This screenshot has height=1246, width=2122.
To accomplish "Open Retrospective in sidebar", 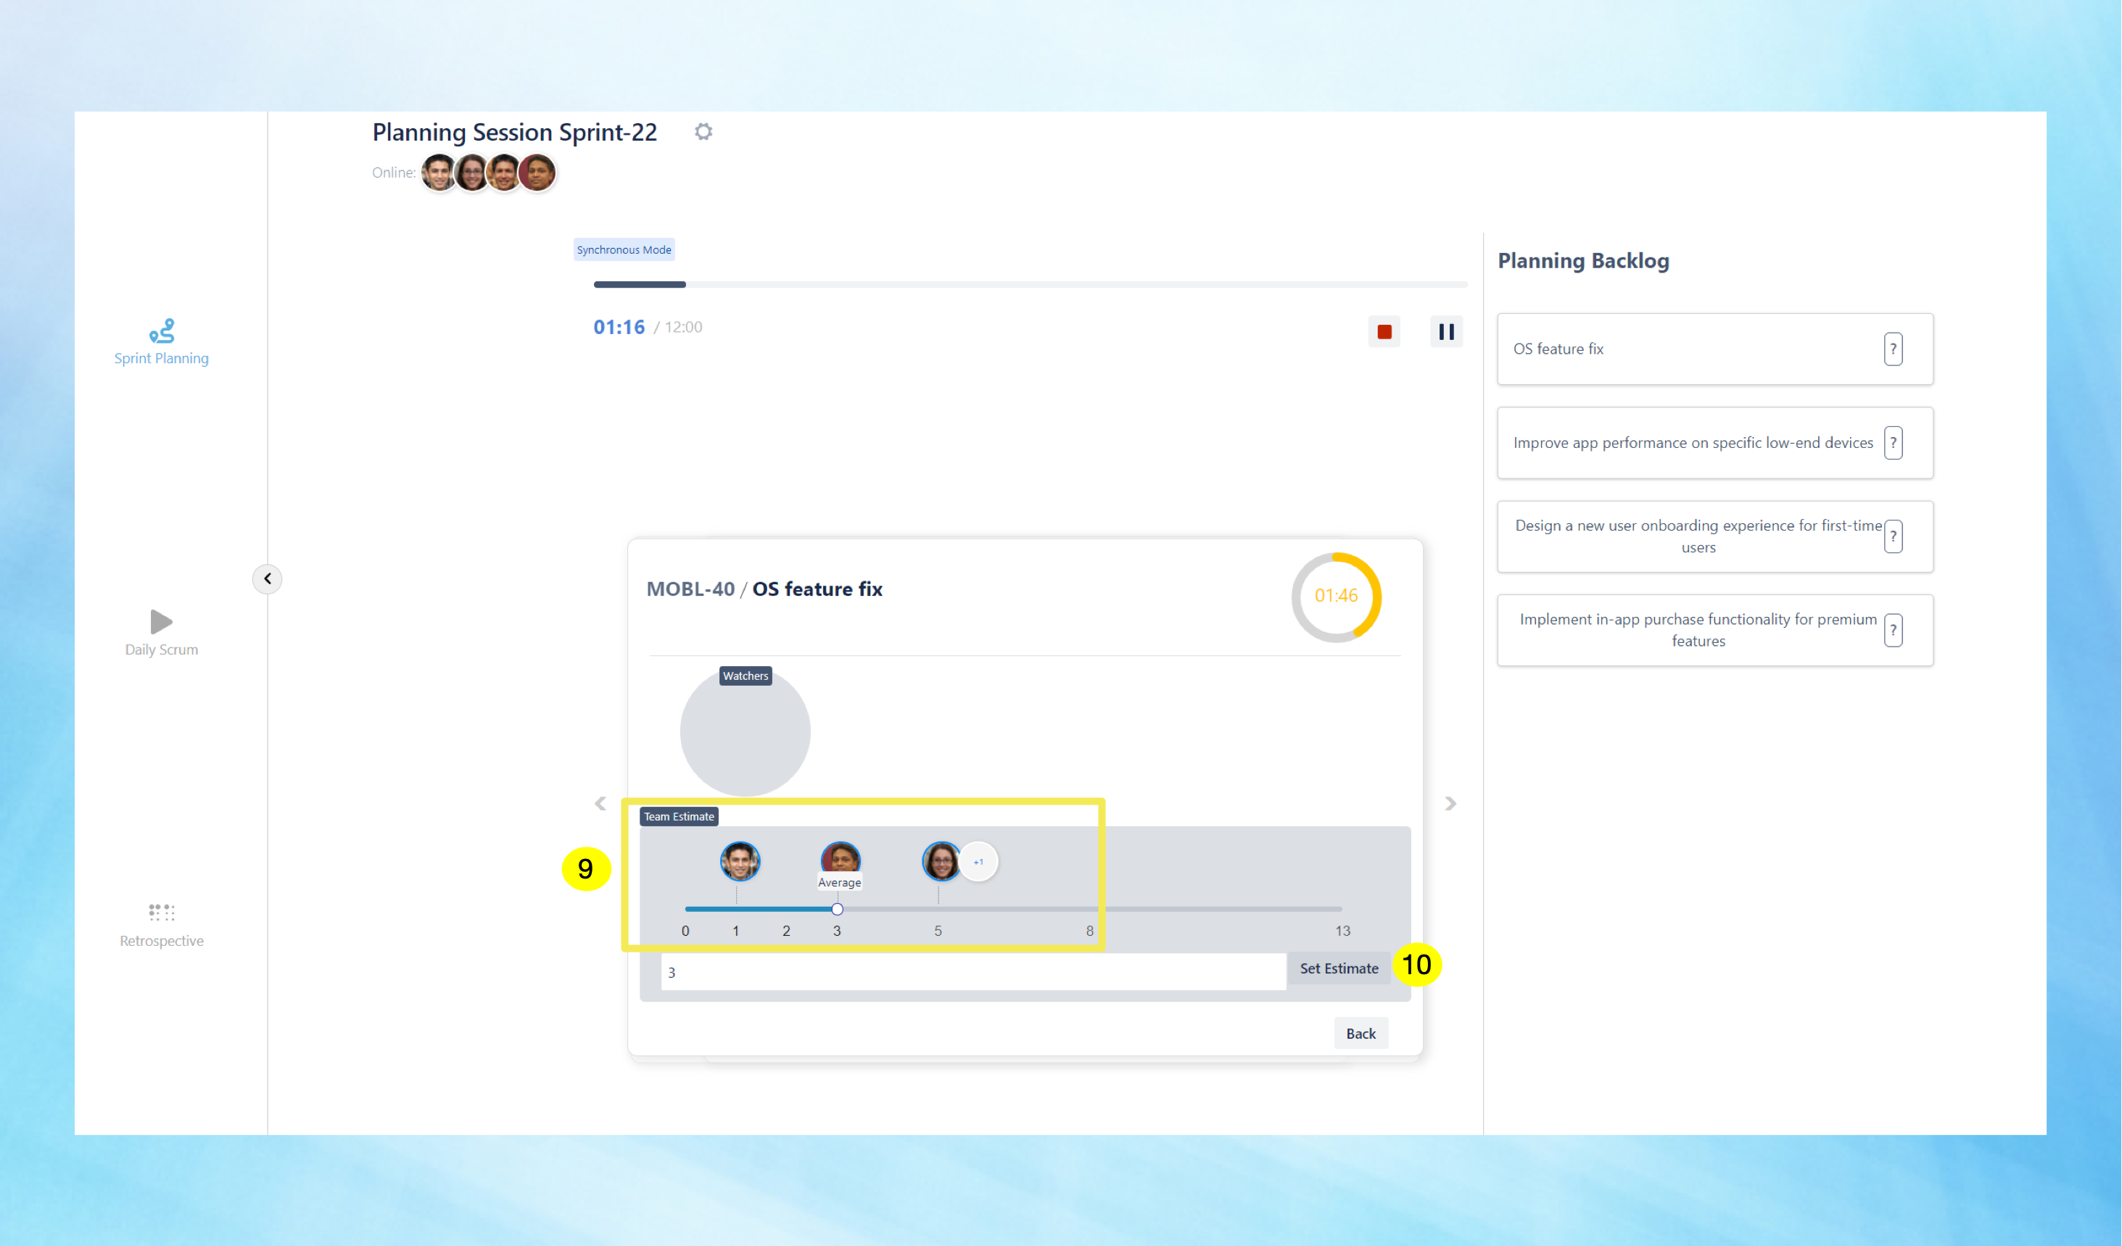I will tap(161, 924).
